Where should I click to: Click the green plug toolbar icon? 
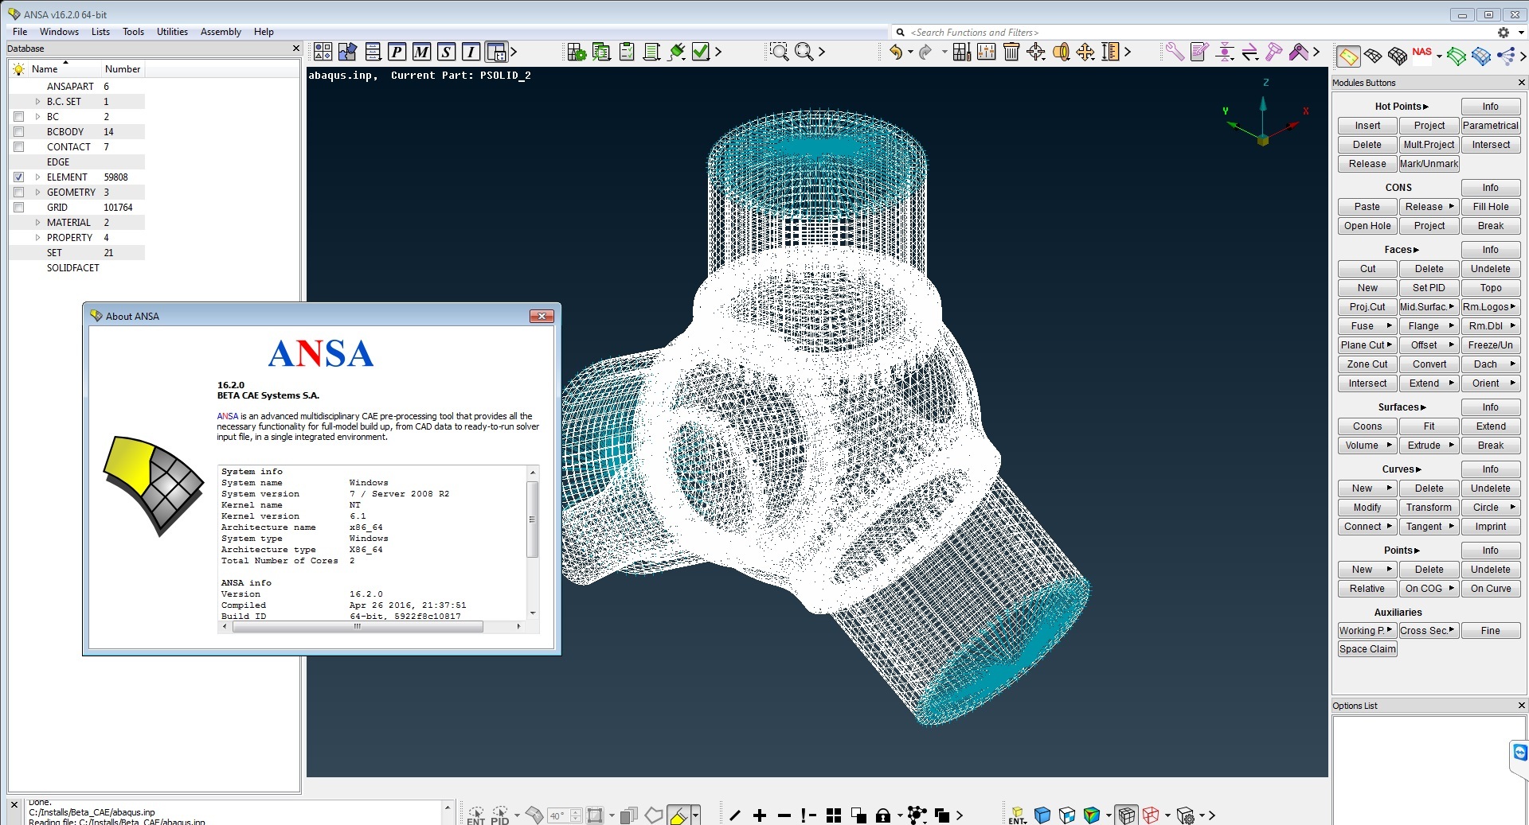[676, 53]
